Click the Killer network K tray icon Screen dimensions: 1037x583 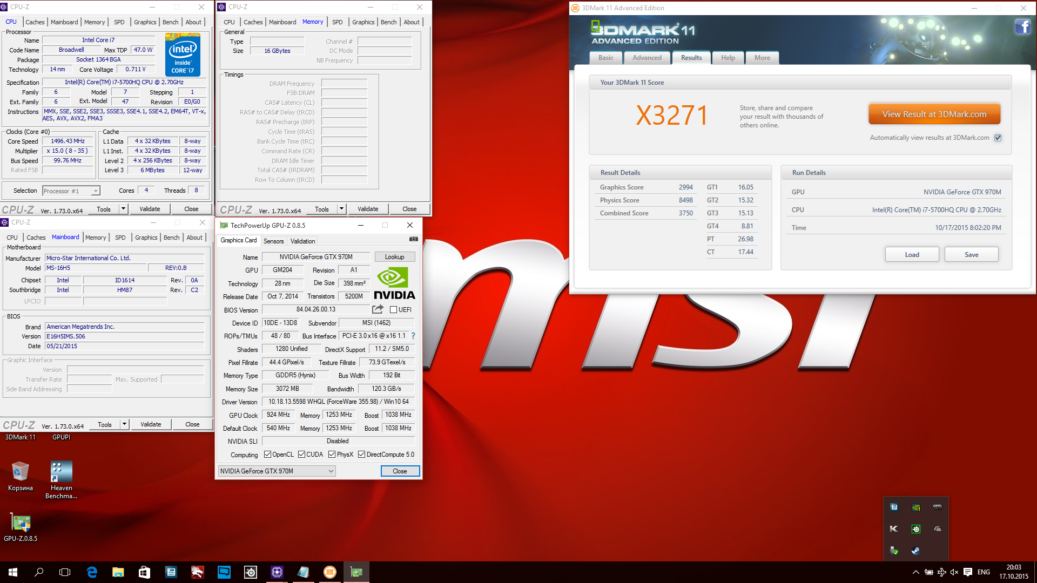point(894,528)
